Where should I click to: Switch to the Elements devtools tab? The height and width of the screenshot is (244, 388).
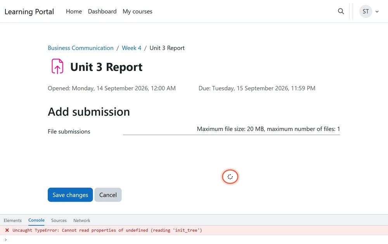[13, 220]
